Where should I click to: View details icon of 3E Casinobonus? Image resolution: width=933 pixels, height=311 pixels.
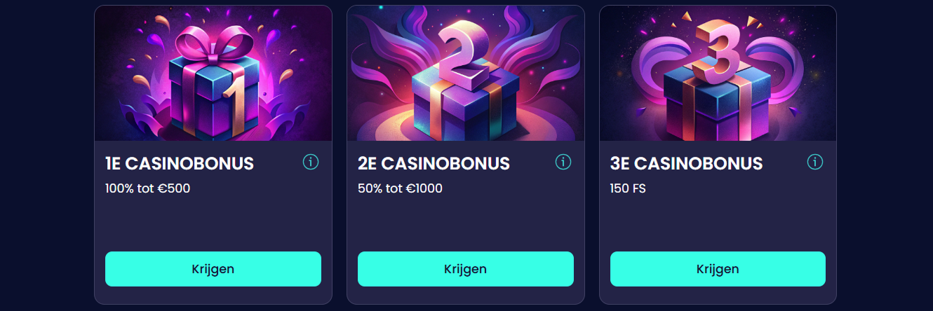815,163
